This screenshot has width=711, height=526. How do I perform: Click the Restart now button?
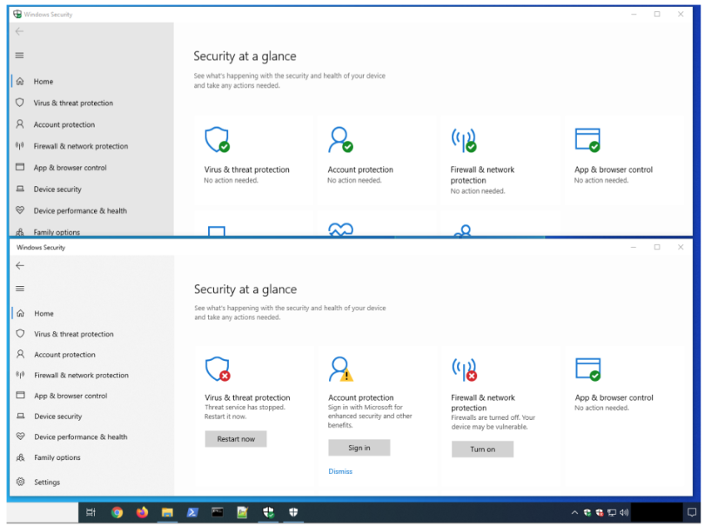236,439
